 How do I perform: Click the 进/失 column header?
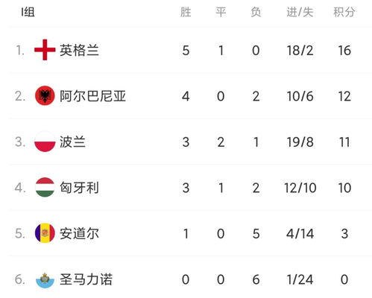tap(300, 12)
